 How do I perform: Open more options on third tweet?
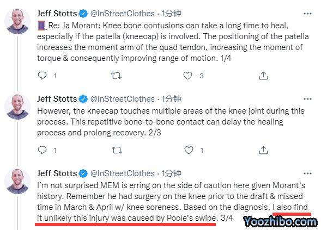(307, 173)
